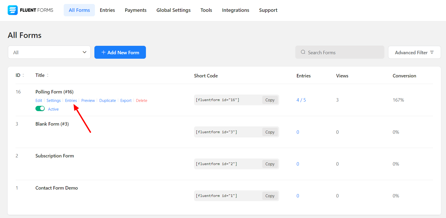Open Global Settings in the top navigation
The width and height of the screenshot is (446, 218).
click(x=173, y=10)
